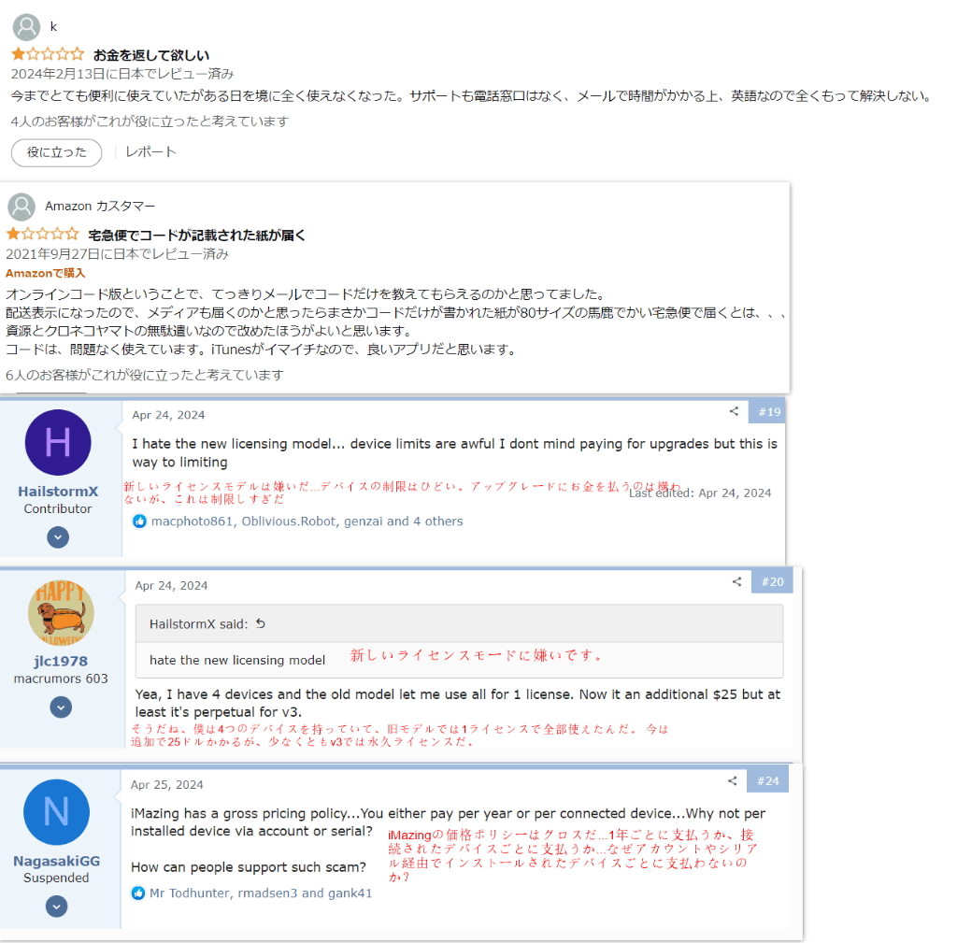
Task: Open HailstormX's purple H avatar
Action: (x=58, y=442)
